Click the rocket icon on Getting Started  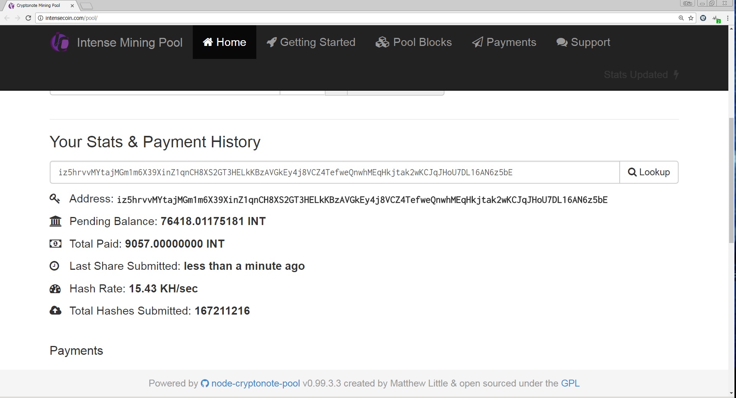272,42
